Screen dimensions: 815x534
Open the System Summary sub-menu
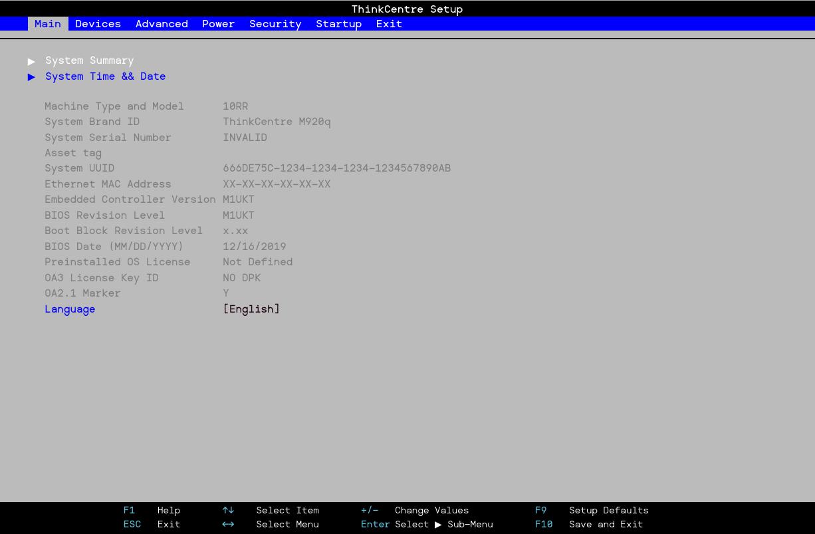pos(89,61)
